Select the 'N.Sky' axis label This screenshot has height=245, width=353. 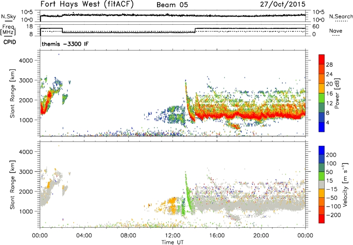pos(8,17)
